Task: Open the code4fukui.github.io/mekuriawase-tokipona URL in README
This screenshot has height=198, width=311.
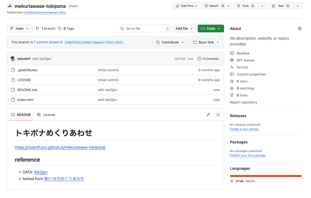Action: coord(60,147)
